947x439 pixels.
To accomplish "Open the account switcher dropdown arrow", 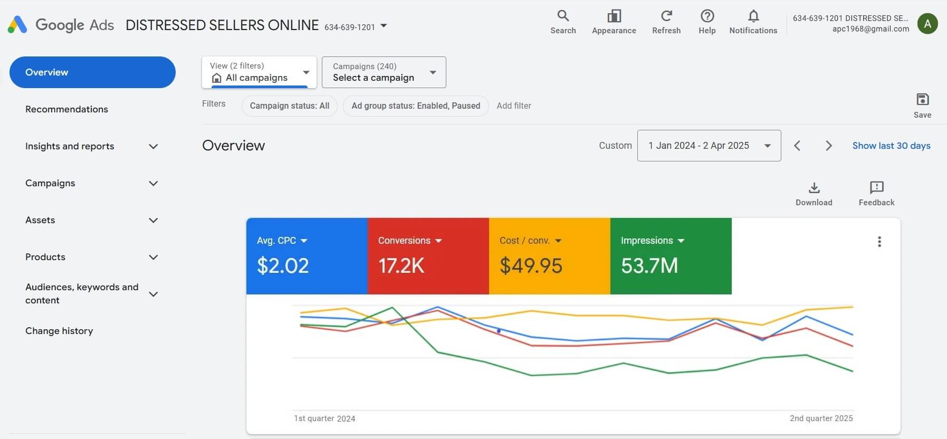I will click(384, 25).
